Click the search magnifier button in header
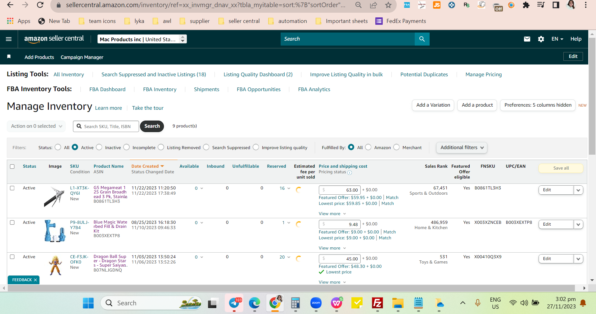The width and height of the screenshot is (596, 314). 422,39
